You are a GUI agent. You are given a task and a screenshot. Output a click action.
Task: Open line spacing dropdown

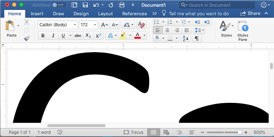tap(199, 31)
